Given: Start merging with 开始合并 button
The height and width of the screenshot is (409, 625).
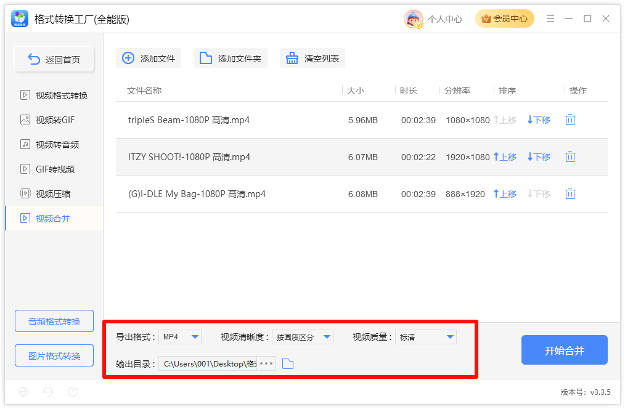Looking at the screenshot, I should click(565, 350).
